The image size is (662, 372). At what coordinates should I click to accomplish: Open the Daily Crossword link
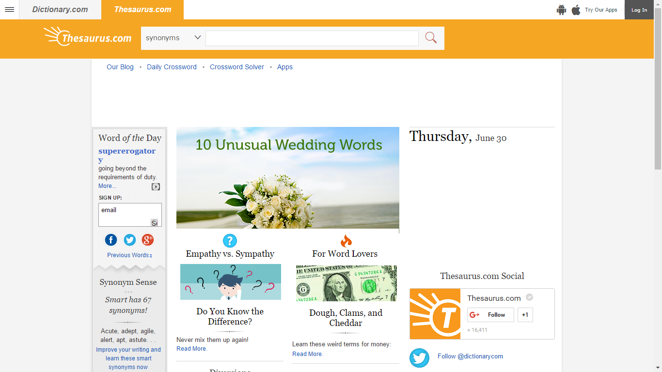coord(172,67)
